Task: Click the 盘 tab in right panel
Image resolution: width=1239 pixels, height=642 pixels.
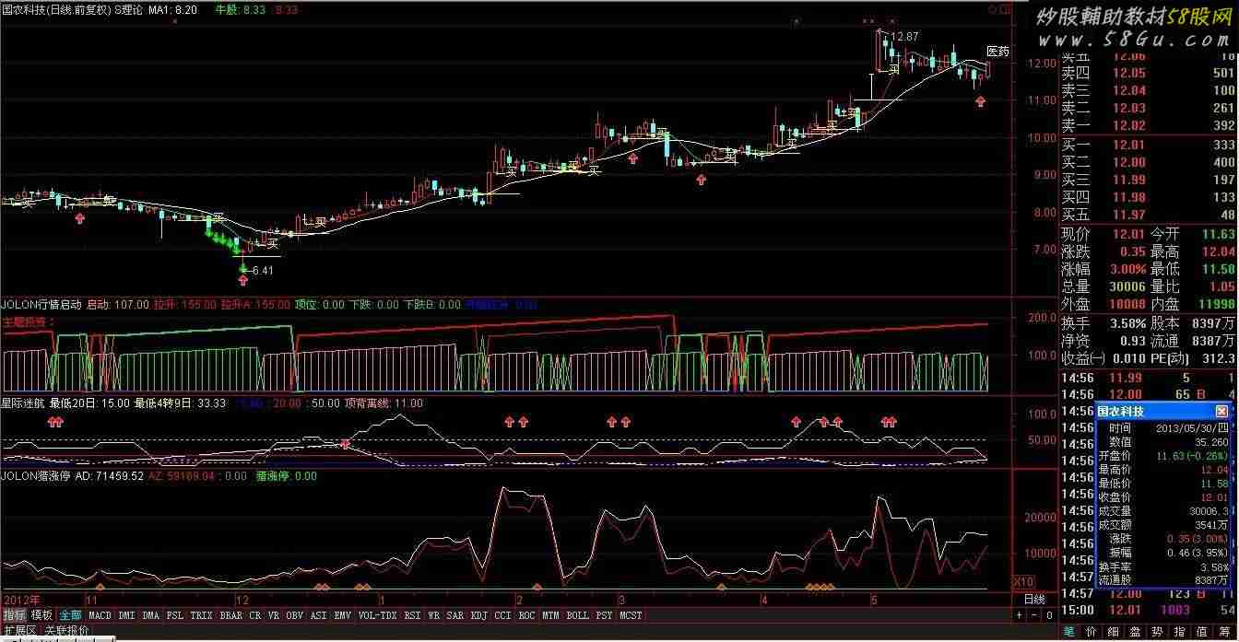Action: (1136, 632)
